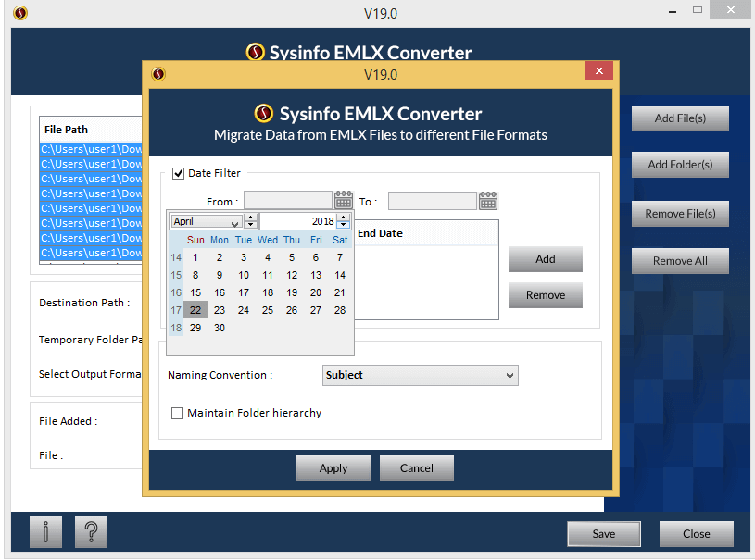Select April 15 in the calendar
The height and width of the screenshot is (560, 755).
[195, 292]
